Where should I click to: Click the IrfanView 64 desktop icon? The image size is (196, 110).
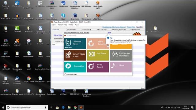pos(6,67)
